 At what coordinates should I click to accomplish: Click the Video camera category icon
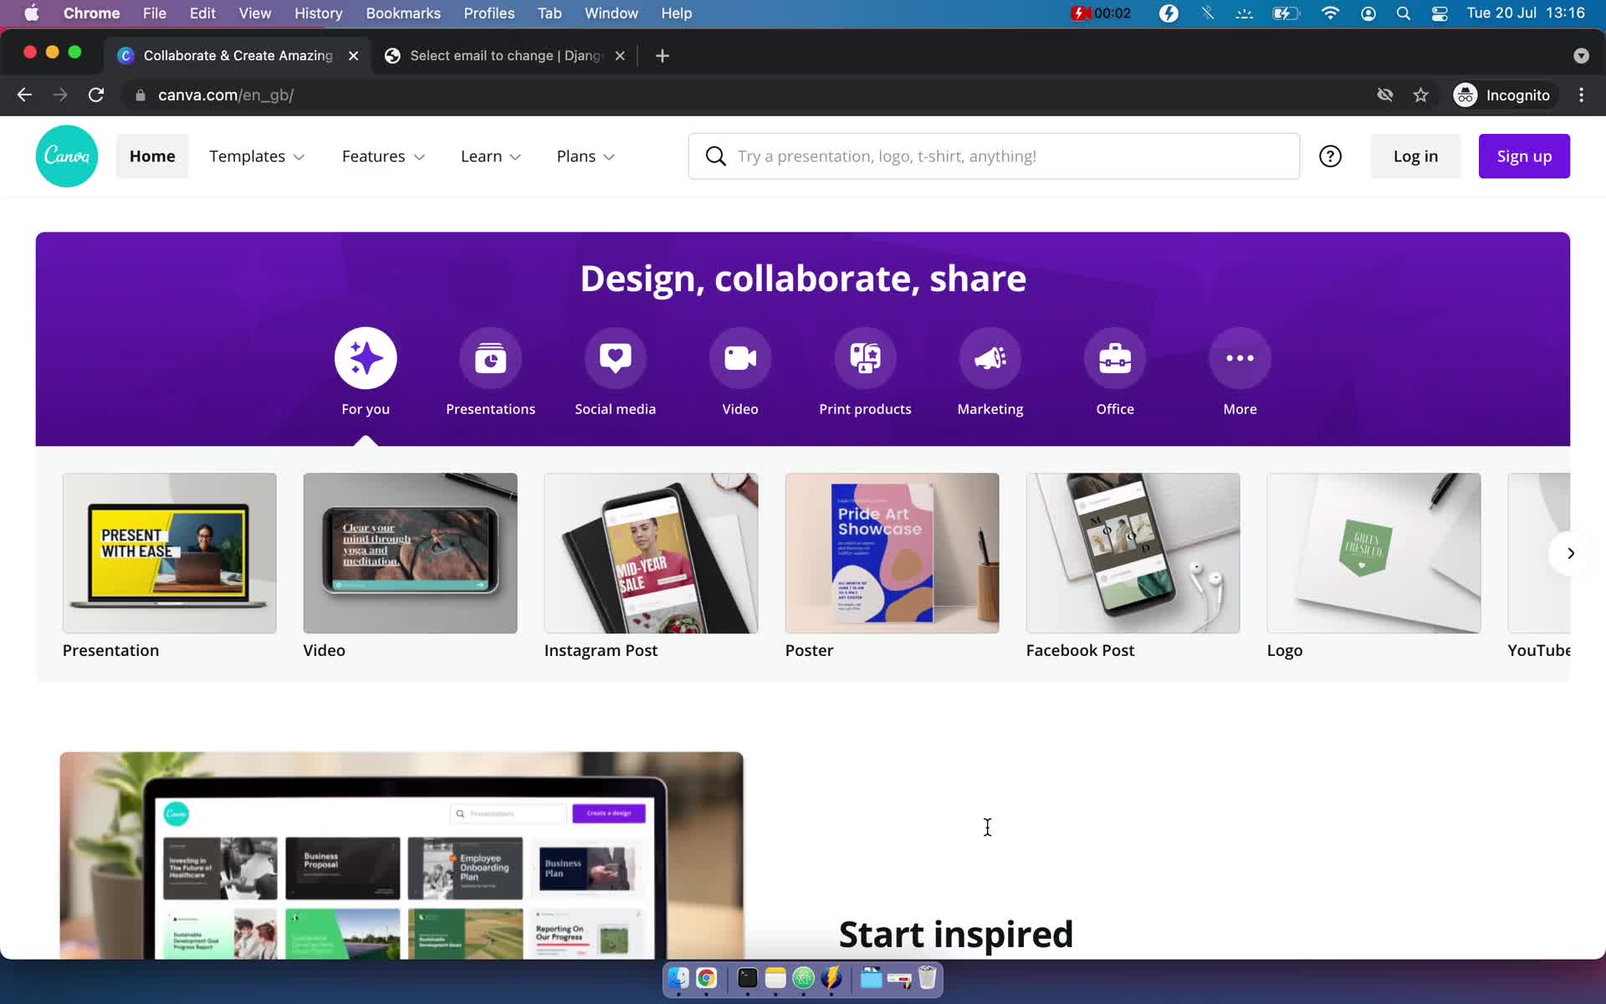point(739,357)
